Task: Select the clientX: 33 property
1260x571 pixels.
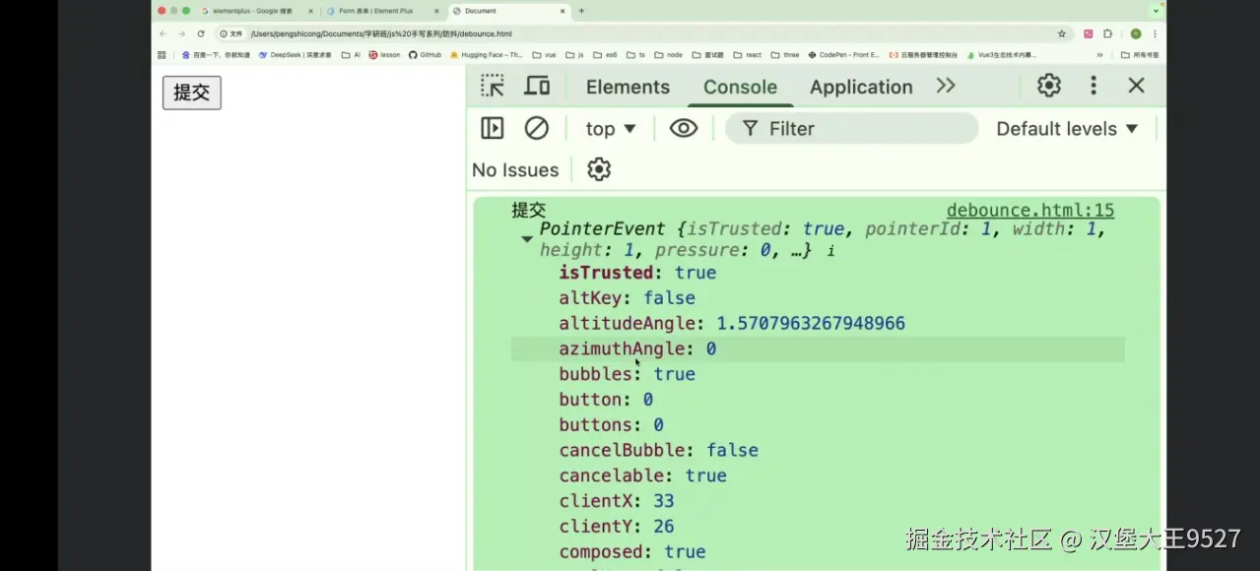Action: [617, 501]
